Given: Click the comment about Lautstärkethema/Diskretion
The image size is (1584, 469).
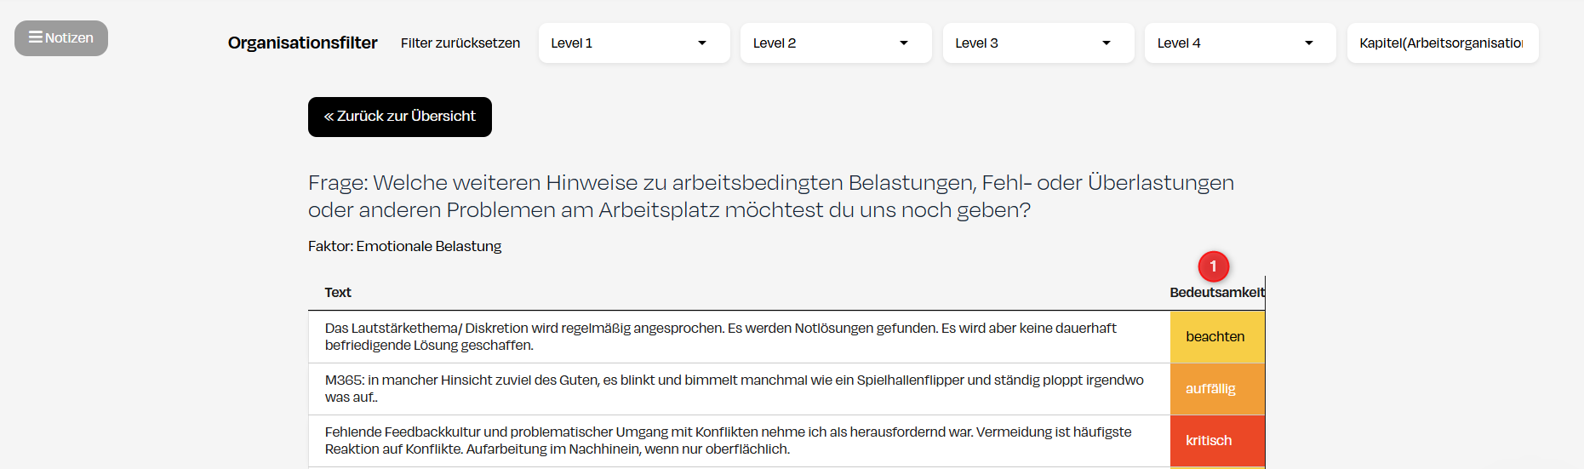Looking at the screenshot, I should 720,337.
